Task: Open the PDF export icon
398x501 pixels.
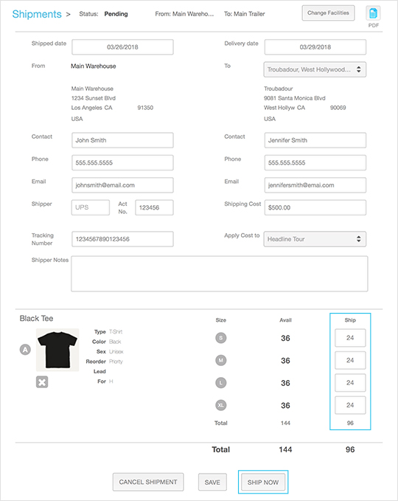Action: point(373,13)
